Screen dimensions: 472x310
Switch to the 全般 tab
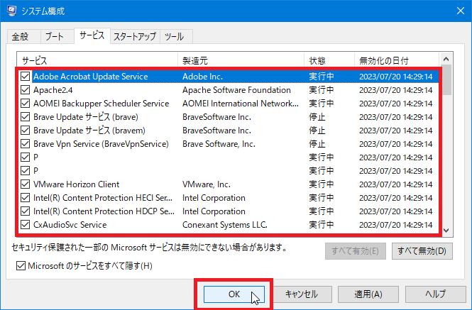20,36
